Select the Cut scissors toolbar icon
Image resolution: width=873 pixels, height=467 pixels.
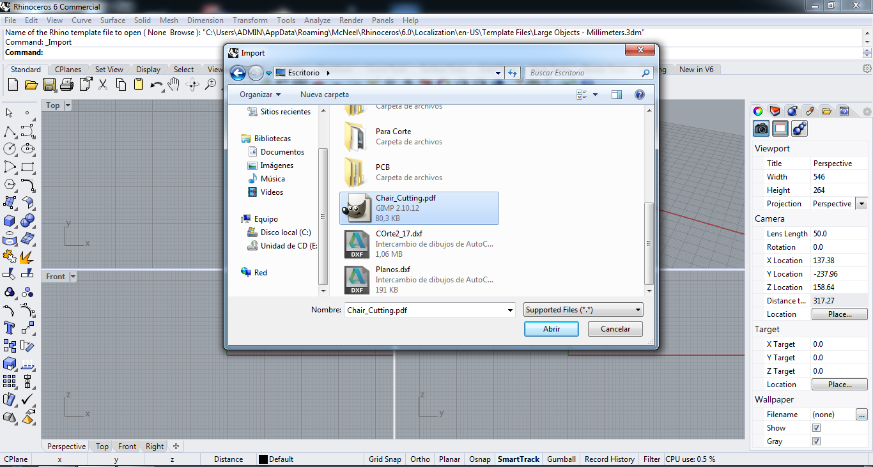point(103,84)
